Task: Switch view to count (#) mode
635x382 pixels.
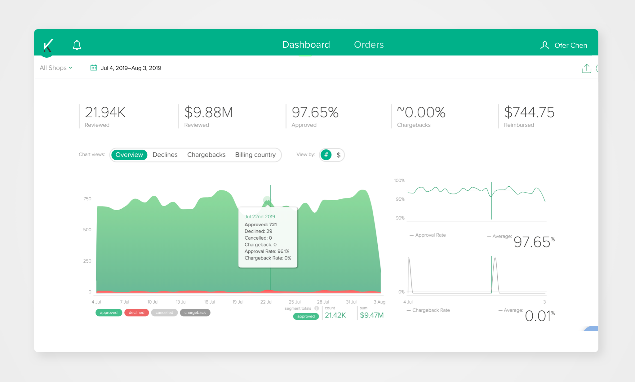Action: (326, 155)
